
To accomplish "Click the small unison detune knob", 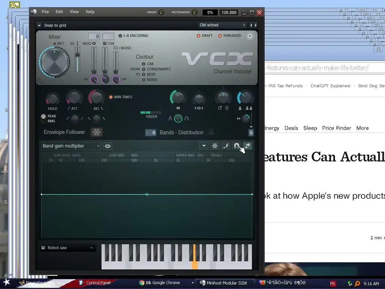I will coord(246,119).
